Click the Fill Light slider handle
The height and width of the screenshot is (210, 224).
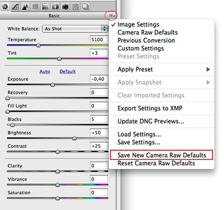[x=7, y=111]
